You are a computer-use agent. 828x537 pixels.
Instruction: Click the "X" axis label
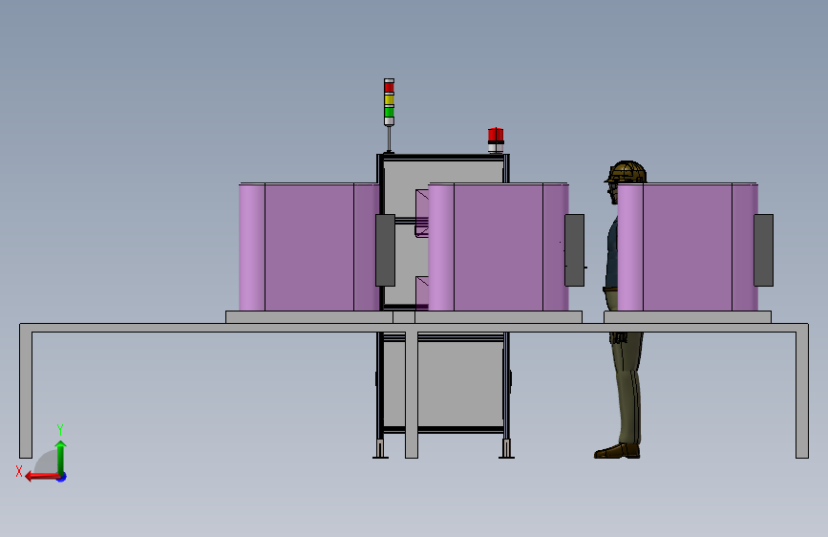click(x=19, y=471)
